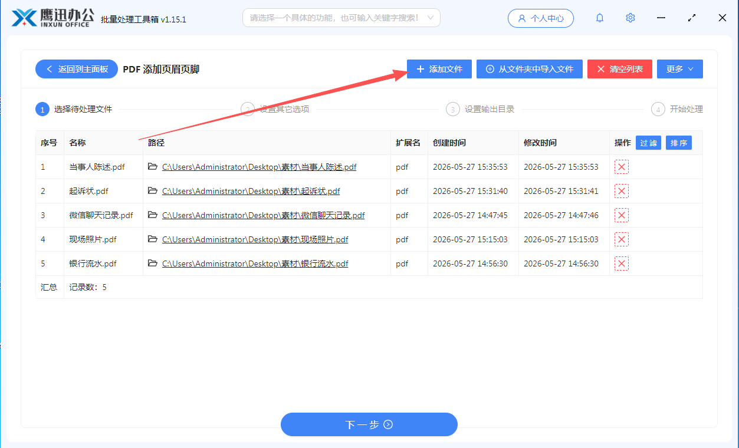Open path link for 微信聊天记录.pdf
739x448 pixels.
point(264,215)
